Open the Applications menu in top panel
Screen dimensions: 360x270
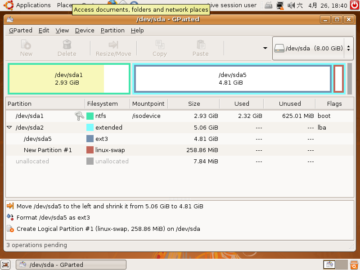(33, 5)
